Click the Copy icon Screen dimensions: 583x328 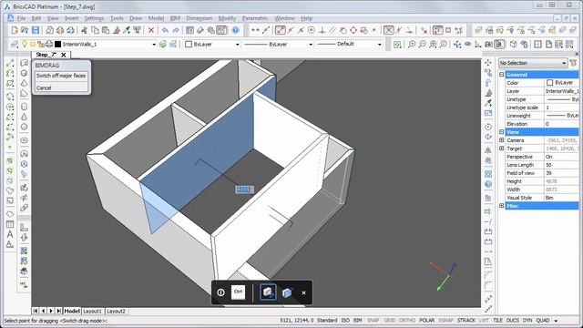click(x=95, y=30)
